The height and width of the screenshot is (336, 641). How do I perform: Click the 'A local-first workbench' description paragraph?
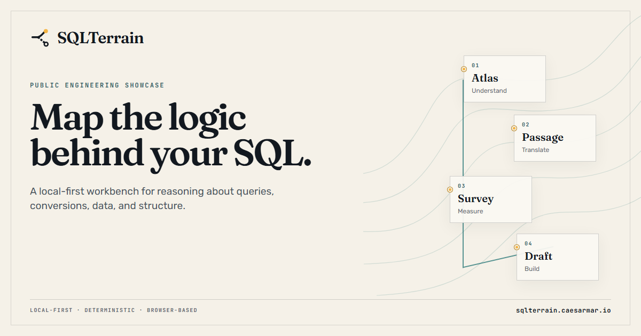[152, 198]
